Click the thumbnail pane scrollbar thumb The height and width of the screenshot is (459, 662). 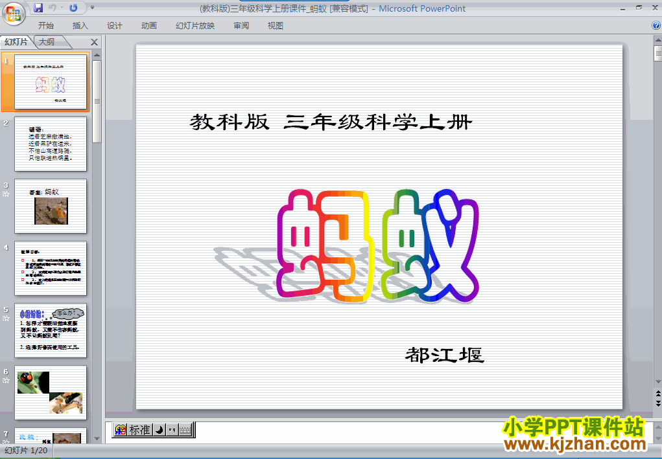tap(97, 101)
